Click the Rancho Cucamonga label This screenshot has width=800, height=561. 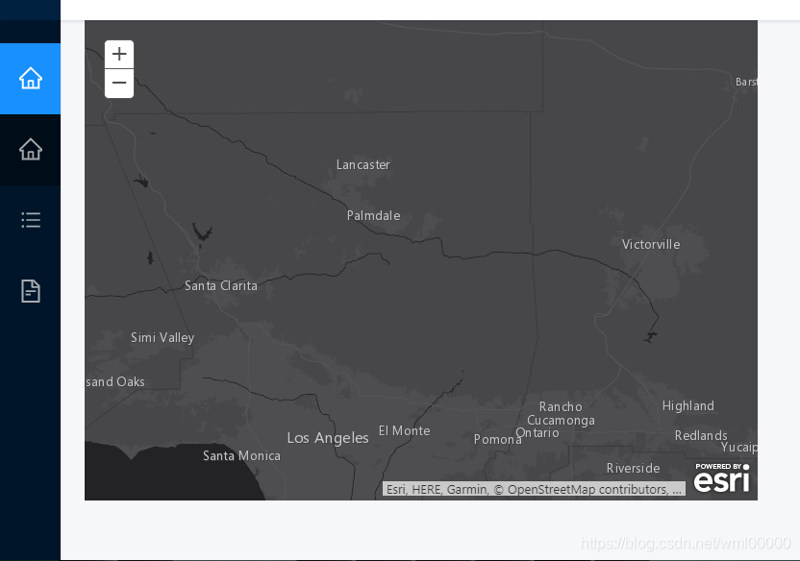[561, 414]
